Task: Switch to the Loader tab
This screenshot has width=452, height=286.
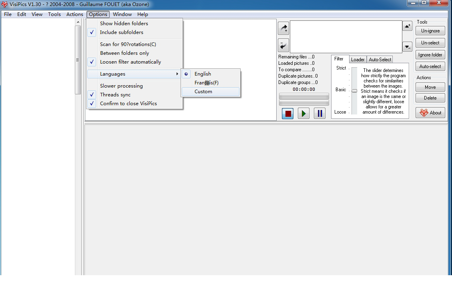Action: tap(358, 60)
